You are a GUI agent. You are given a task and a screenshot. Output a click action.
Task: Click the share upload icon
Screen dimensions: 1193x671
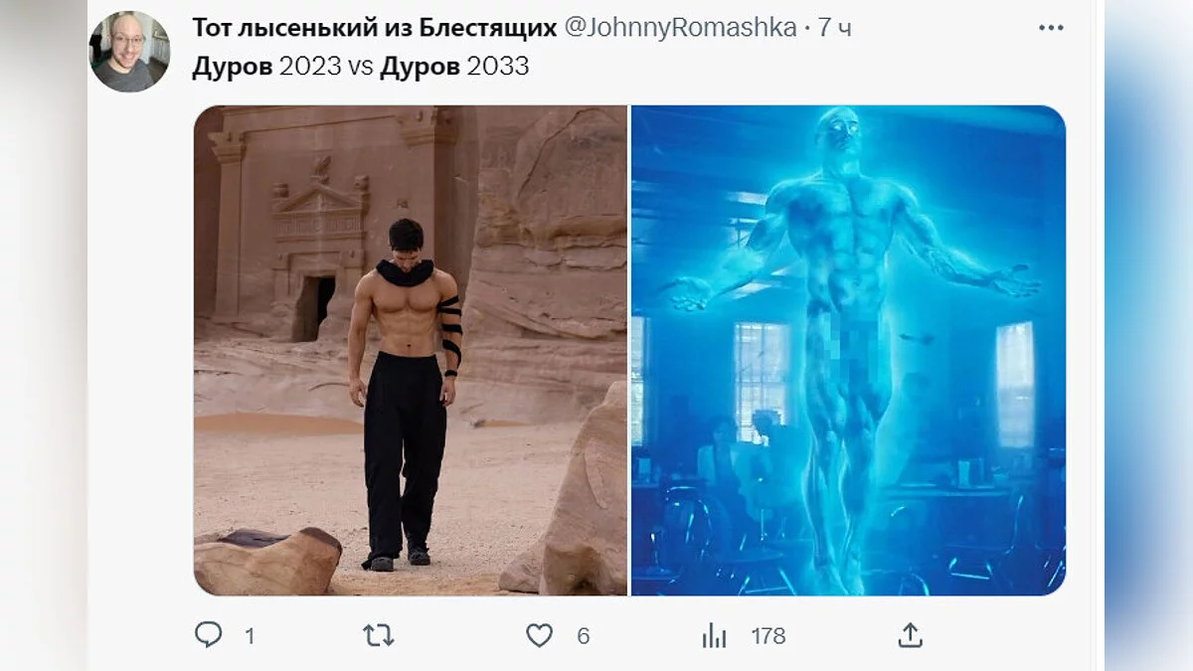tap(911, 635)
